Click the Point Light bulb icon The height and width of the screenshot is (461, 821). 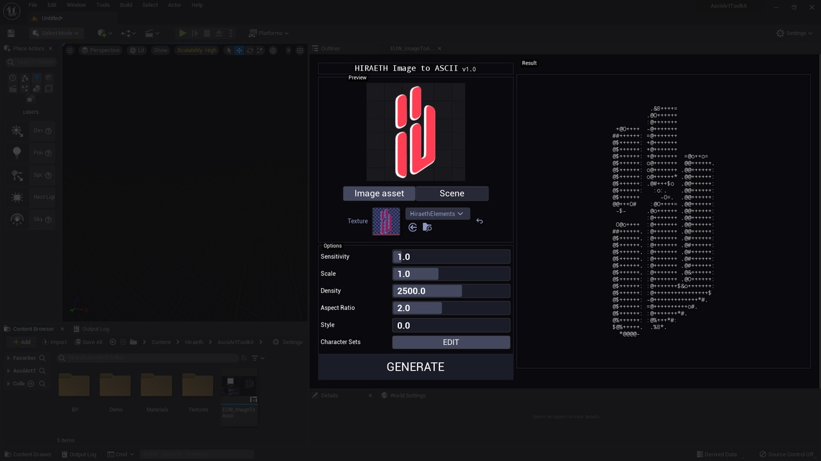tap(17, 152)
